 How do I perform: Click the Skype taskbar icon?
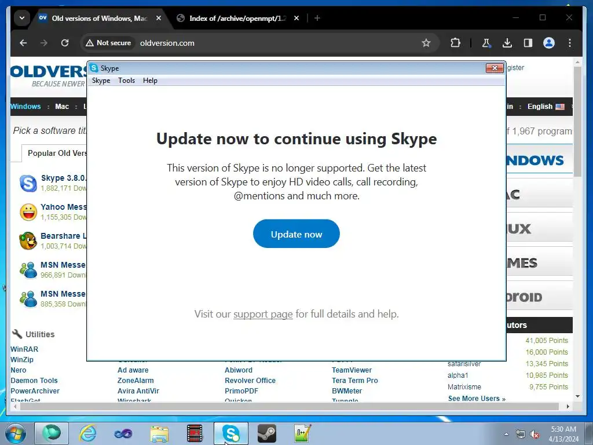[231, 433]
